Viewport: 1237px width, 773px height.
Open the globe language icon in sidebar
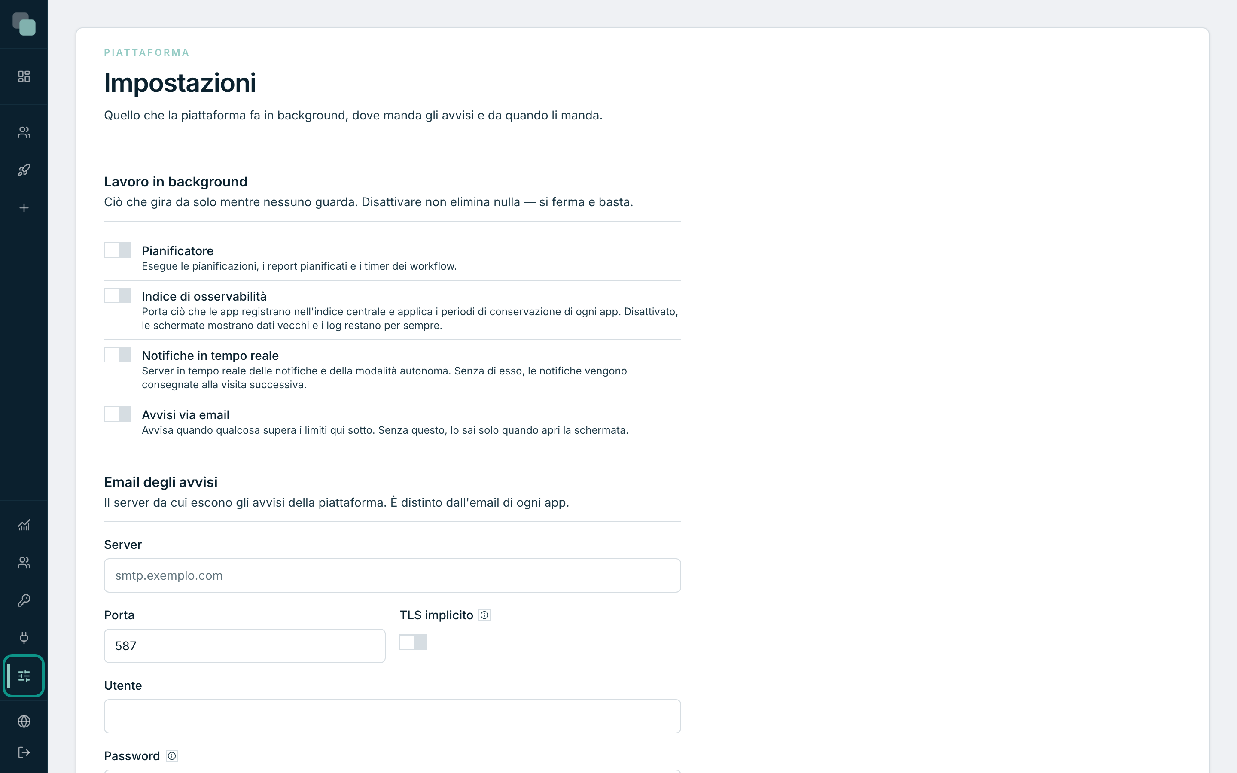point(24,721)
